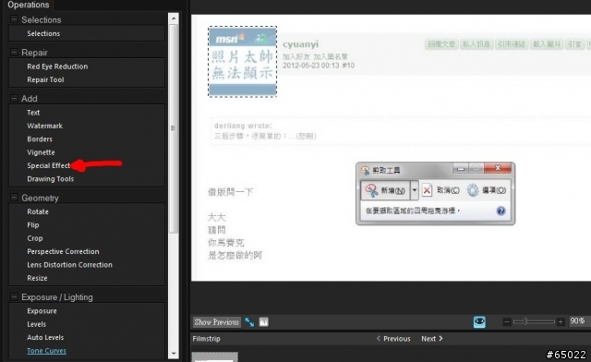Open the dropdown arrow next to New

[x=415, y=190]
